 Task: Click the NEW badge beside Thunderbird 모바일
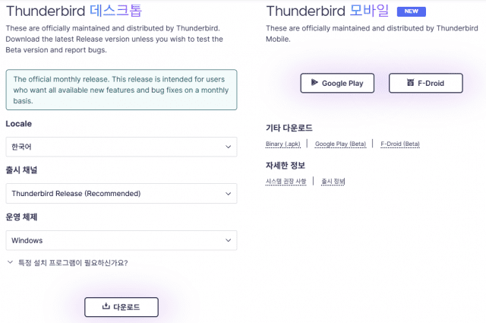410,12
